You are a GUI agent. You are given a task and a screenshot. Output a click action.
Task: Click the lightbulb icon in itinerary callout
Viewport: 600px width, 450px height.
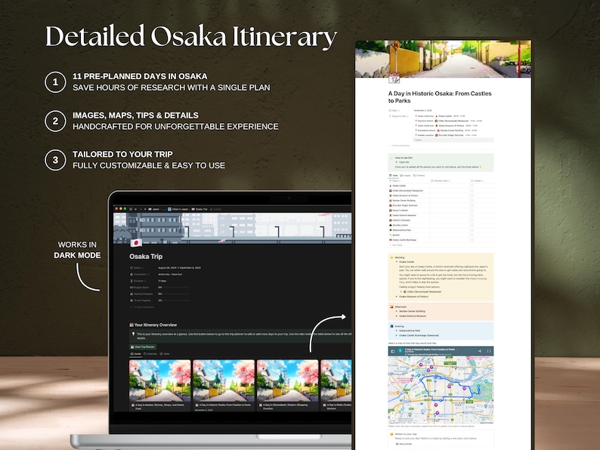pos(133,334)
